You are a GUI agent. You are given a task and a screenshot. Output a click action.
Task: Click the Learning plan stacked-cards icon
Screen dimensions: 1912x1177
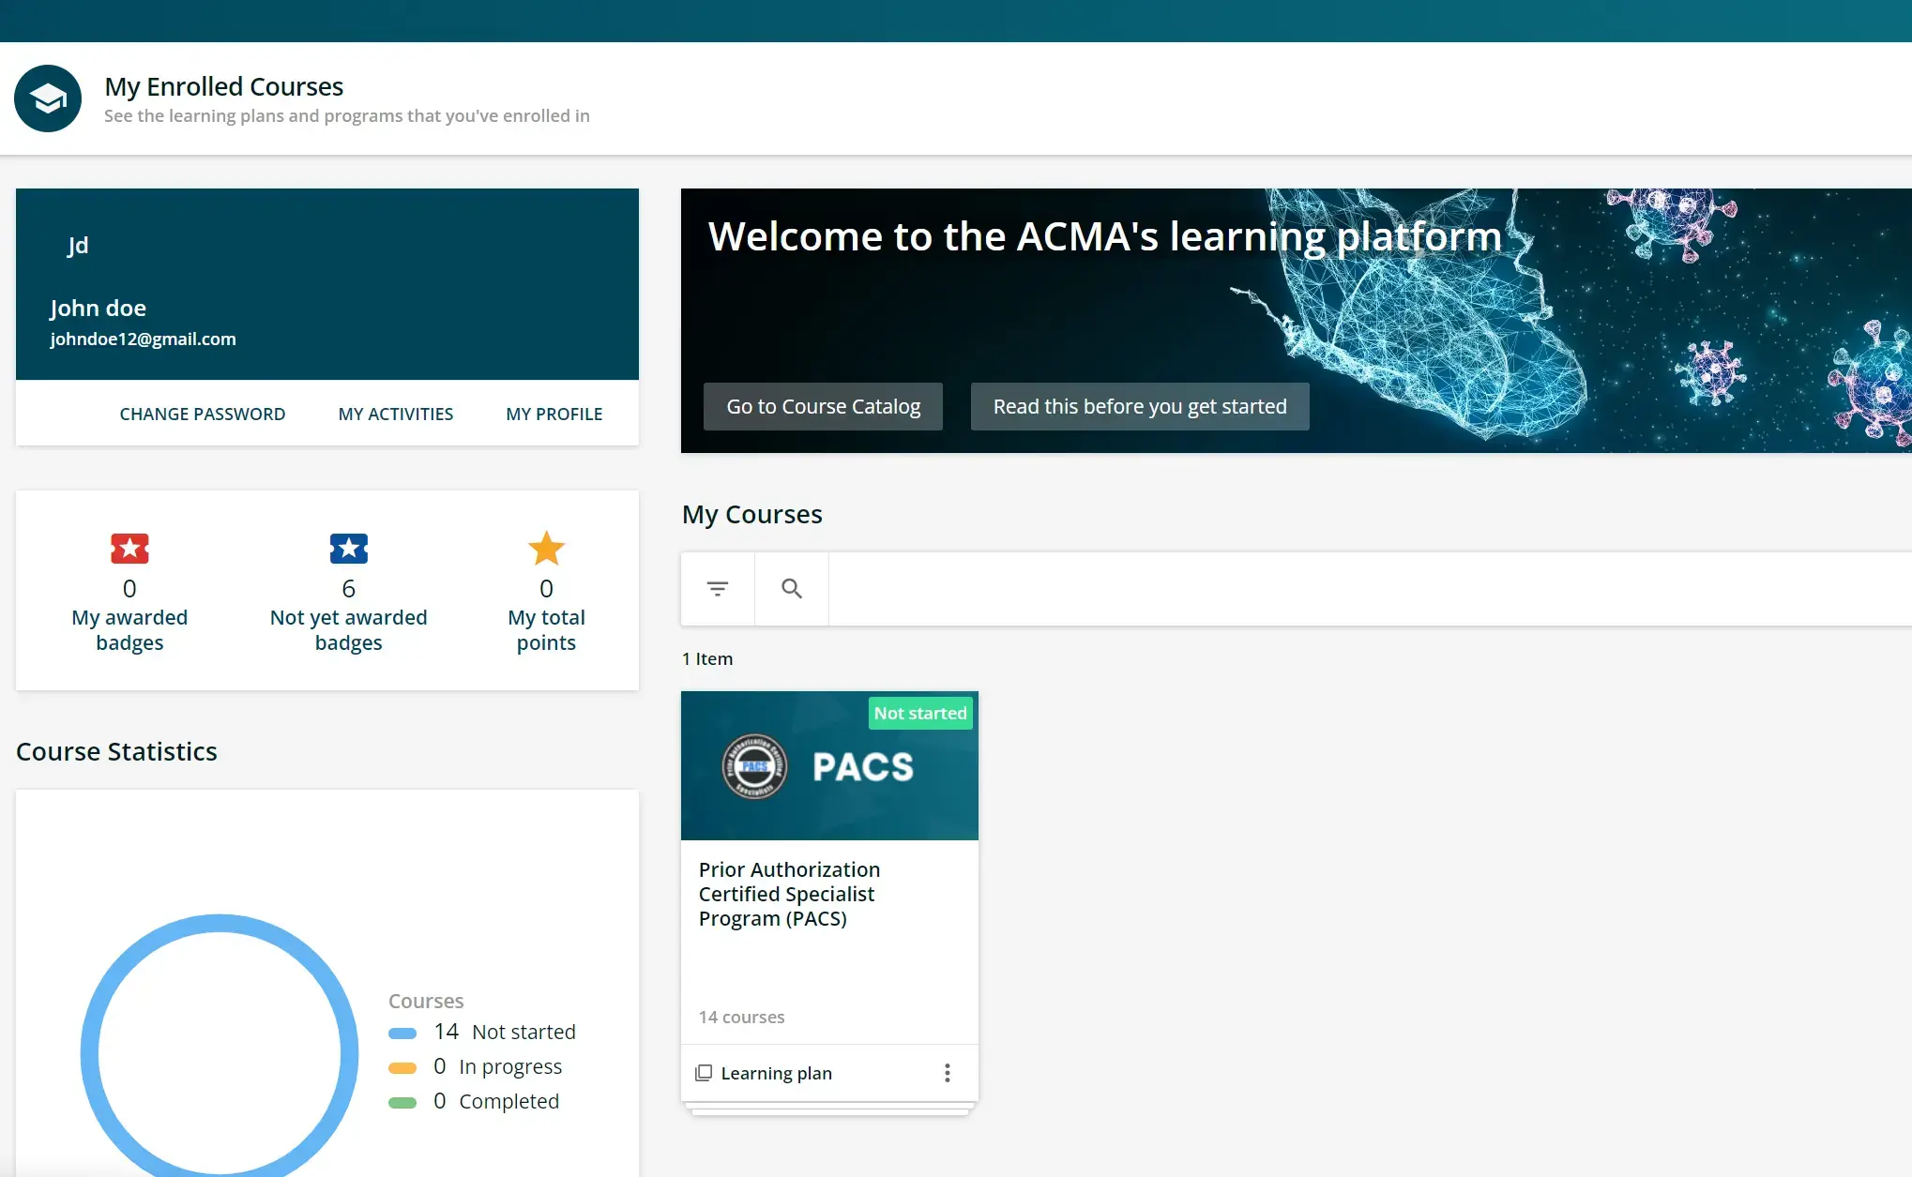(703, 1072)
